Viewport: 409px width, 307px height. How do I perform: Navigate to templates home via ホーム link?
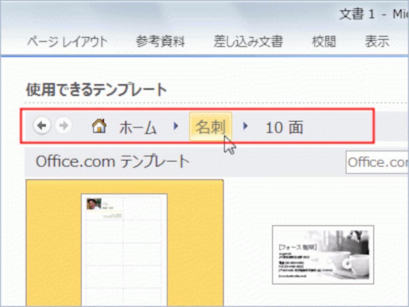coord(137,127)
